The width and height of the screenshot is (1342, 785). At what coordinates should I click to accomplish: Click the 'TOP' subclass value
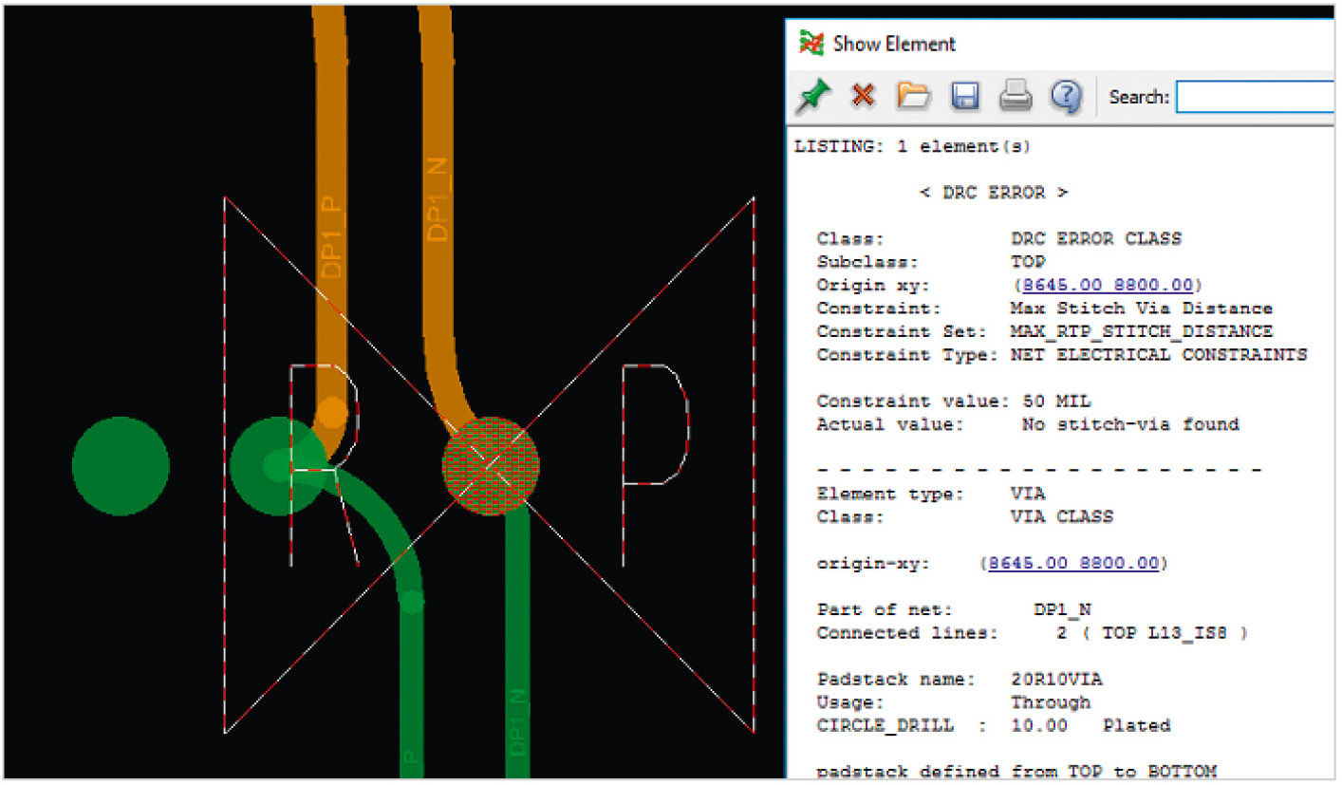1028,262
